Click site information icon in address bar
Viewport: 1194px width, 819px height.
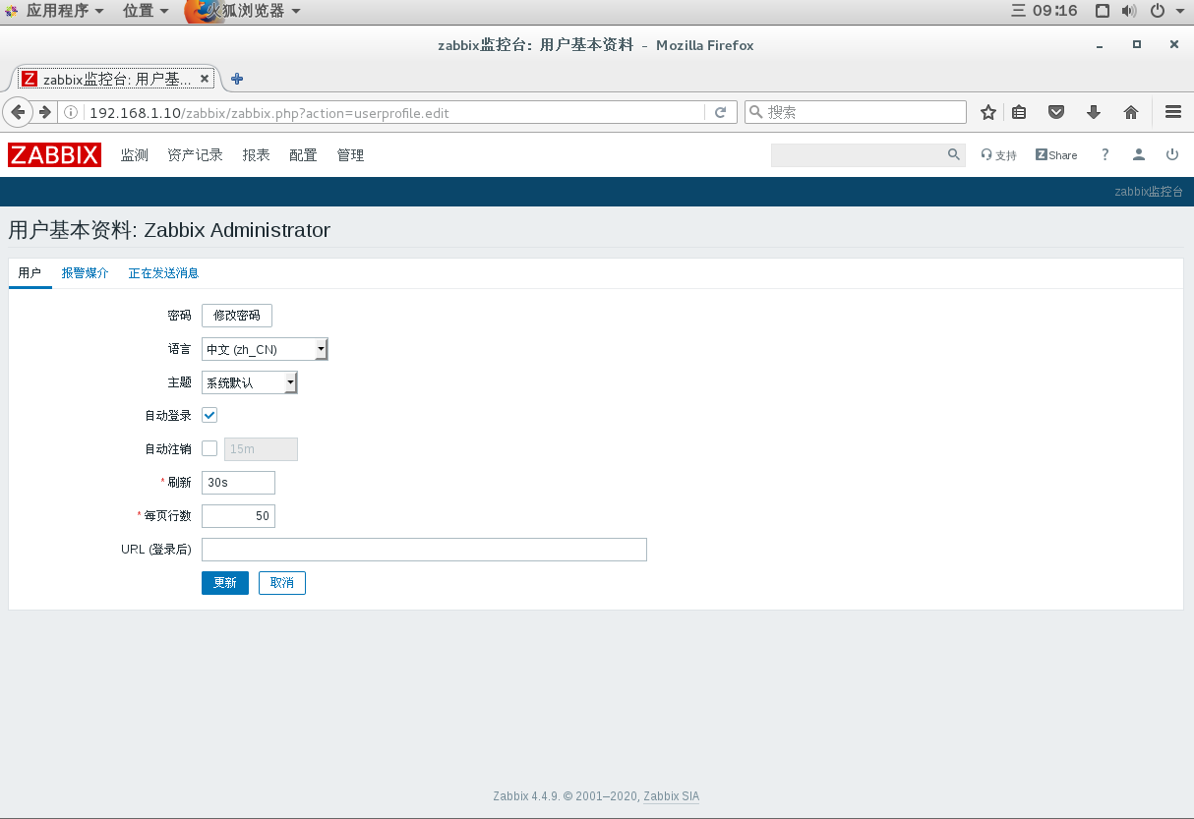tap(71, 112)
